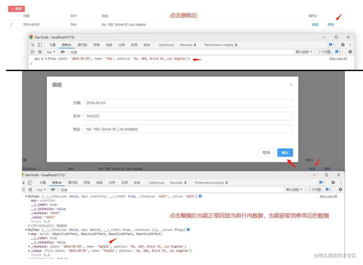The width and height of the screenshot is (363, 265).
Task: Toggle live expression eye icon in upper DevTools
Action: tap(63, 52)
